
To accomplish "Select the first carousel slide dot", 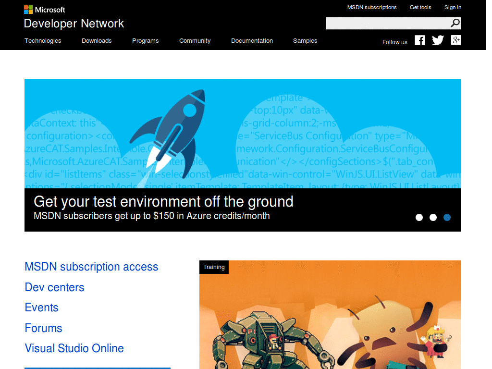I will tap(419, 217).
